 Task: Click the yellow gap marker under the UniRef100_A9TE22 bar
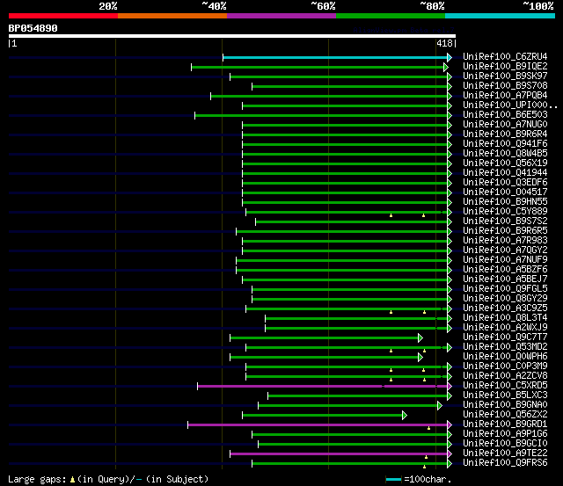tap(426, 457)
